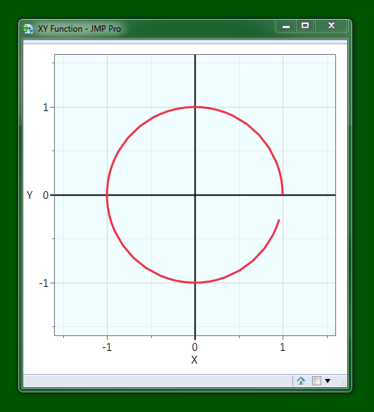The image size is (374, 412).
Task: Click the window list square icon in status bar
Action: [316, 381]
